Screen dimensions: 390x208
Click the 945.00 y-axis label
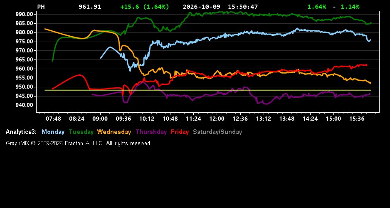pyautogui.click(x=24, y=96)
